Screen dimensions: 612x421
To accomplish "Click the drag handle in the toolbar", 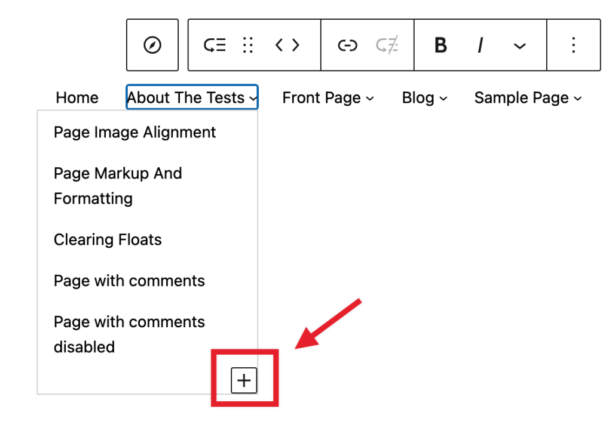I will (248, 45).
